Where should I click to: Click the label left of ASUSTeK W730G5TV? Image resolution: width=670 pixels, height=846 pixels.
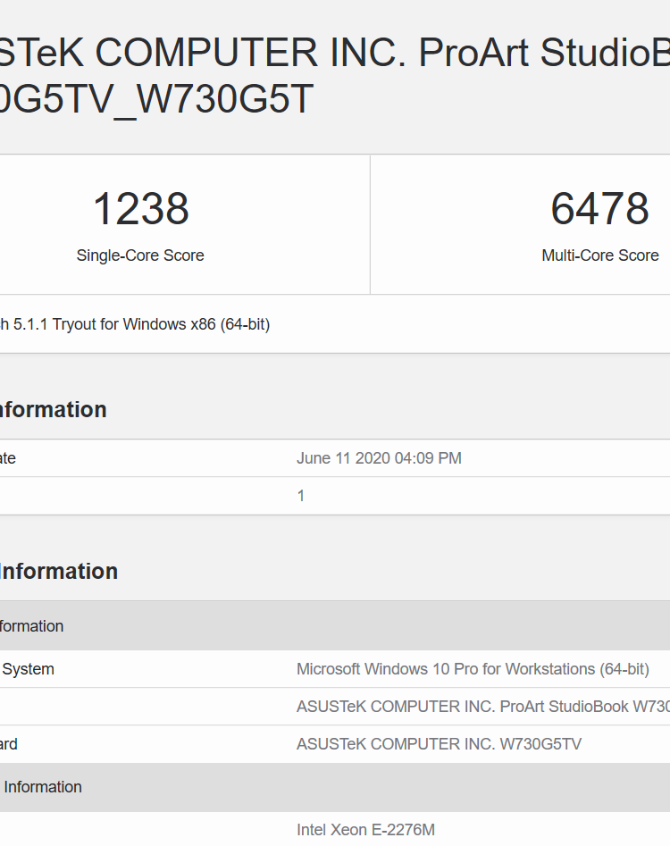9,744
